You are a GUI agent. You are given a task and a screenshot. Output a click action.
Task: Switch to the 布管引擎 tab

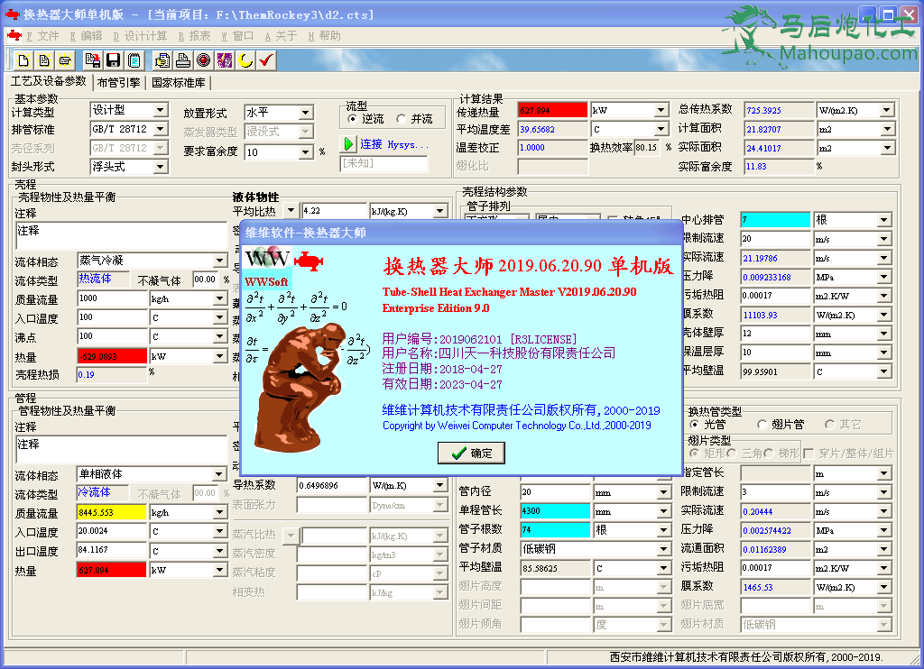(x=118, y=82)
